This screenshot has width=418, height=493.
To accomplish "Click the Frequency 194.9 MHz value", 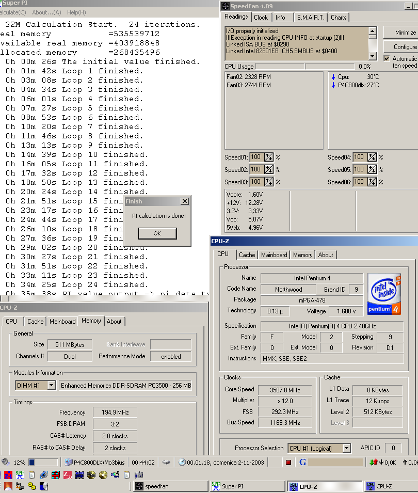I will coord(115,412).
